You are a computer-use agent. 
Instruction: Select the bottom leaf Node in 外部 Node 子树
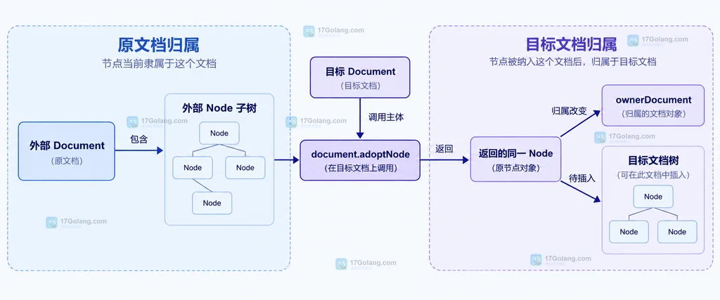212,203
